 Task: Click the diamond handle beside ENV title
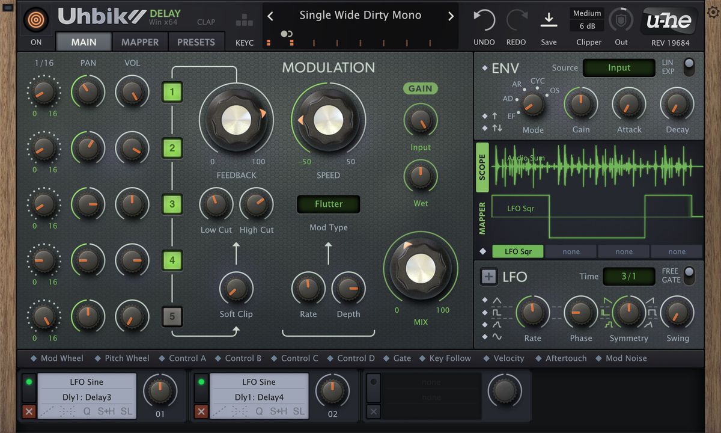click(485, 68)
